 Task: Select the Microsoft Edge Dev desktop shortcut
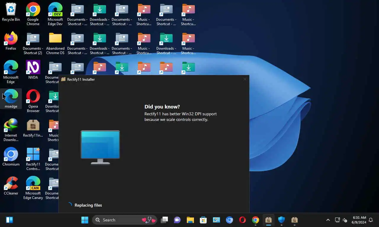click(x=55, y=14)
